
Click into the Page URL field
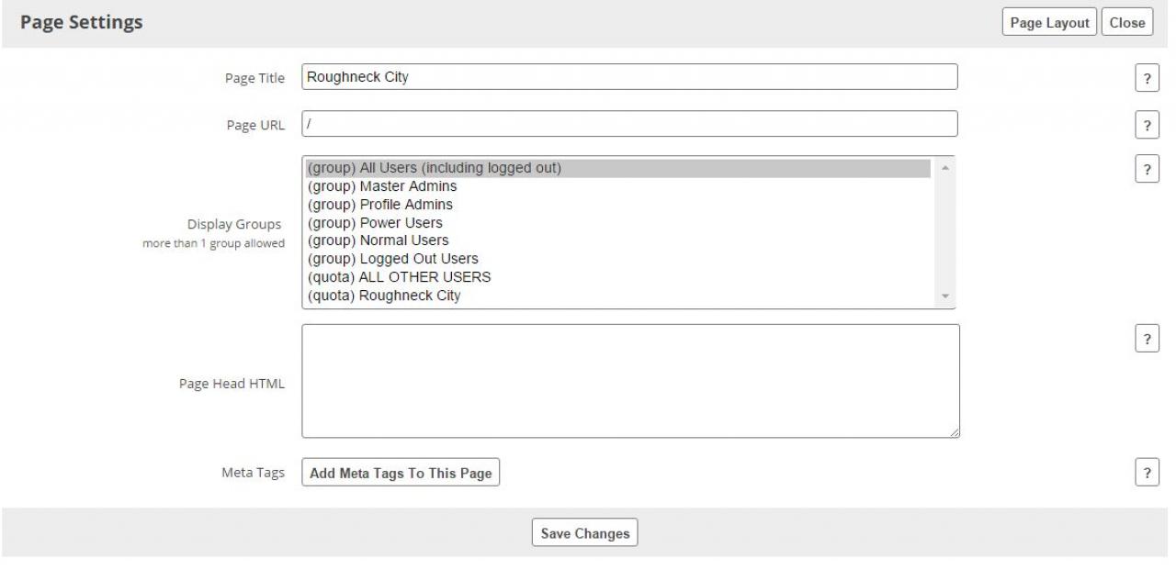click(629, 124)
